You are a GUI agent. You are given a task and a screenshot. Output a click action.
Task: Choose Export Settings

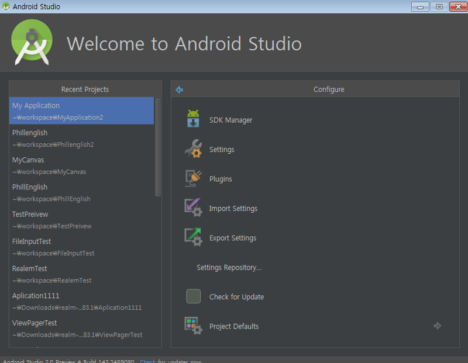pos(233,238)
